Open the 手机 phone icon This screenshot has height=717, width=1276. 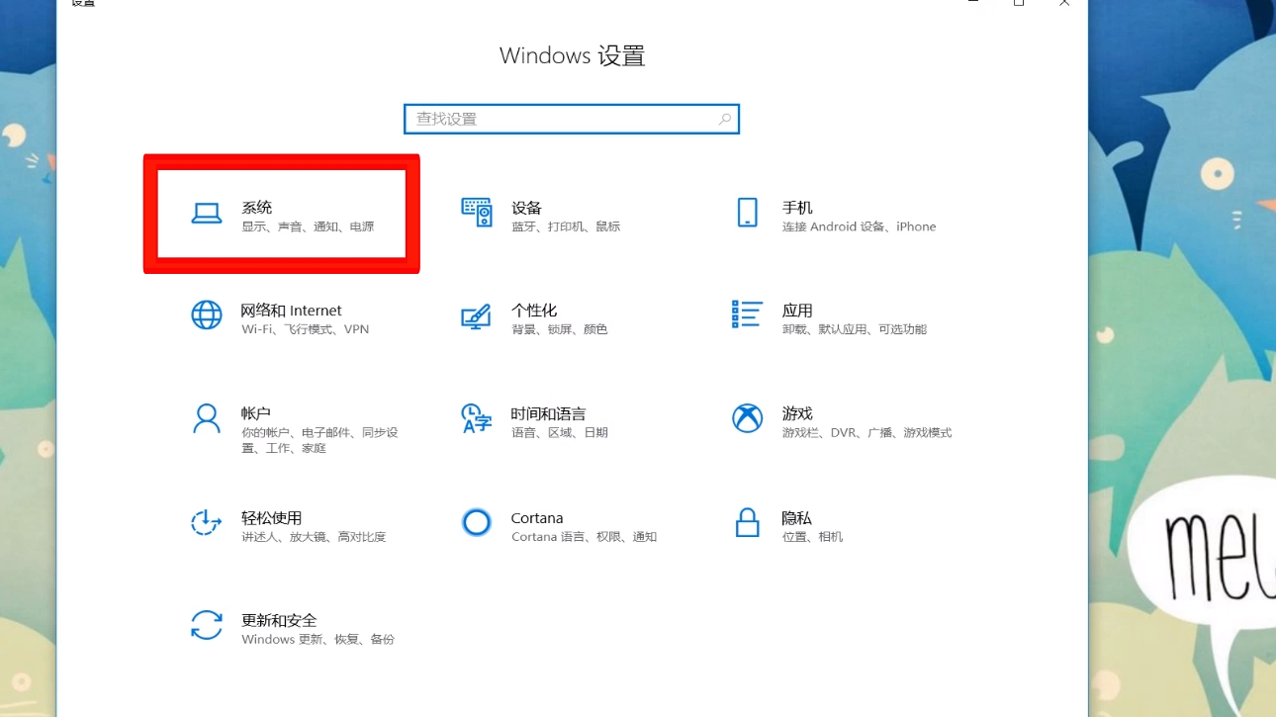[x=747, y=213]
